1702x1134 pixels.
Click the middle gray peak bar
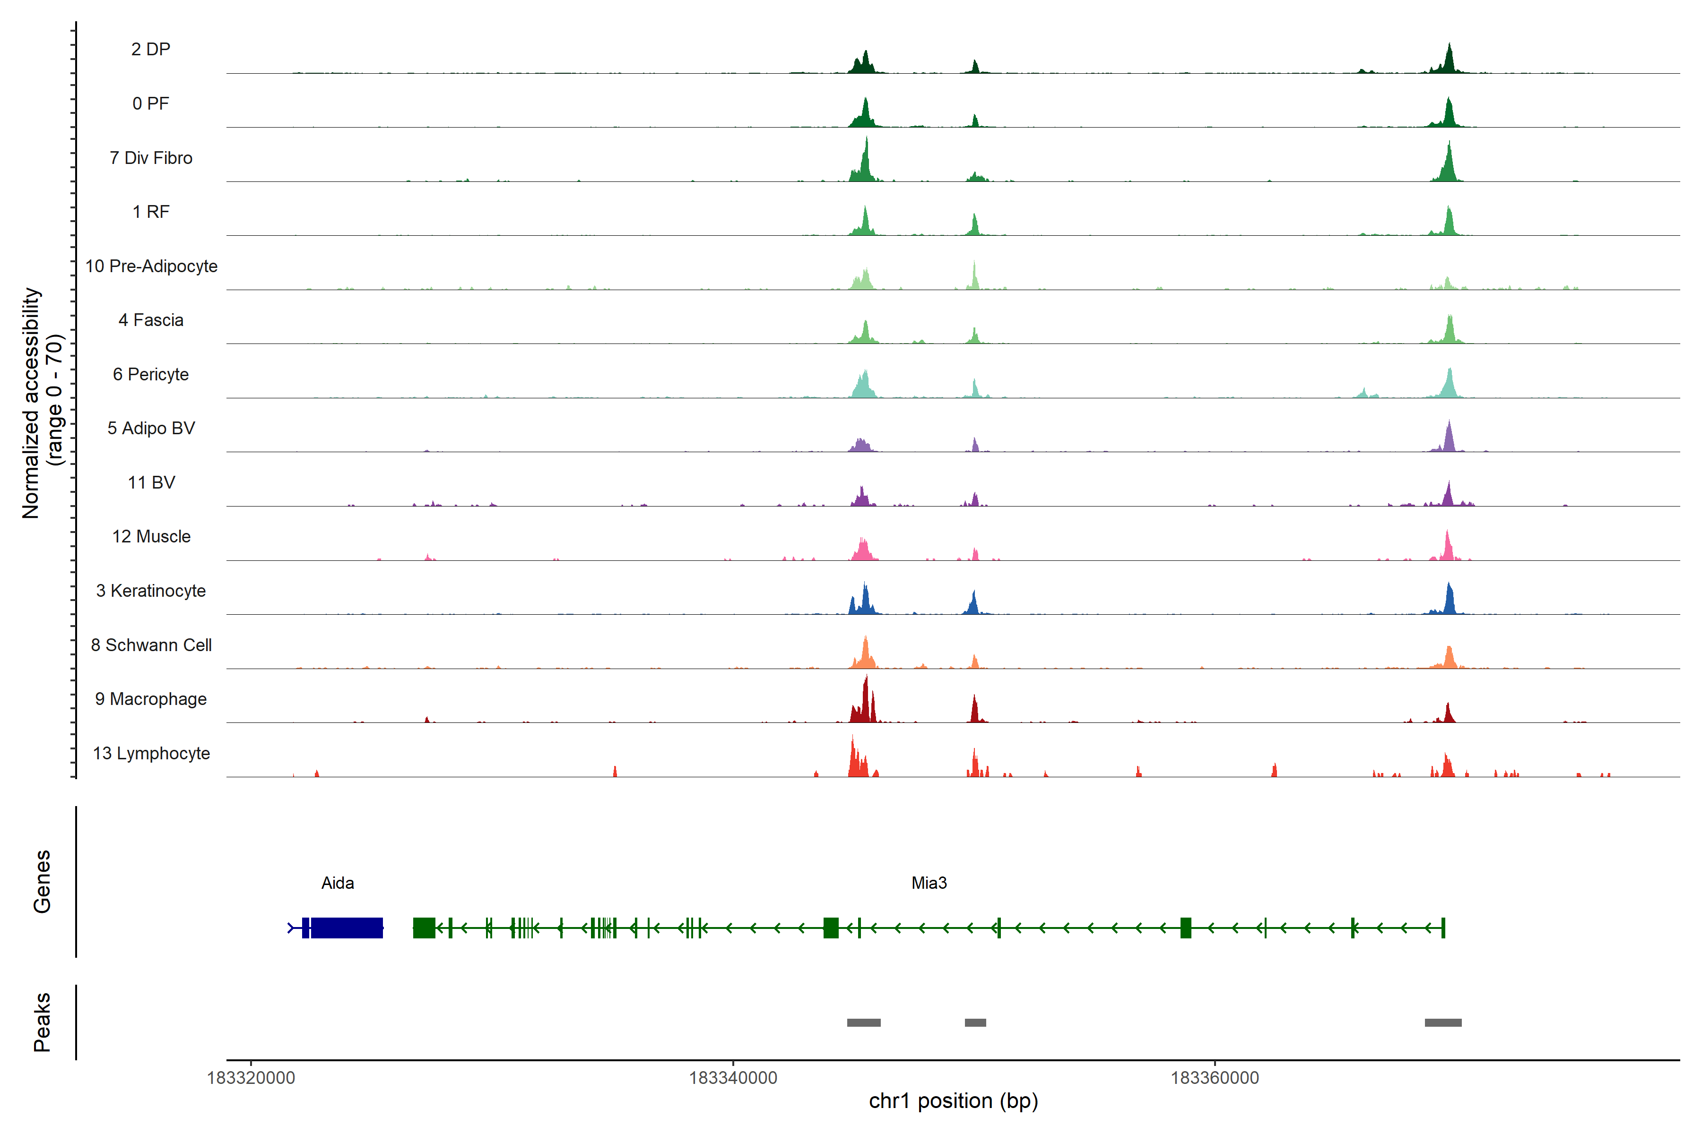click(x=975, y=1022)
